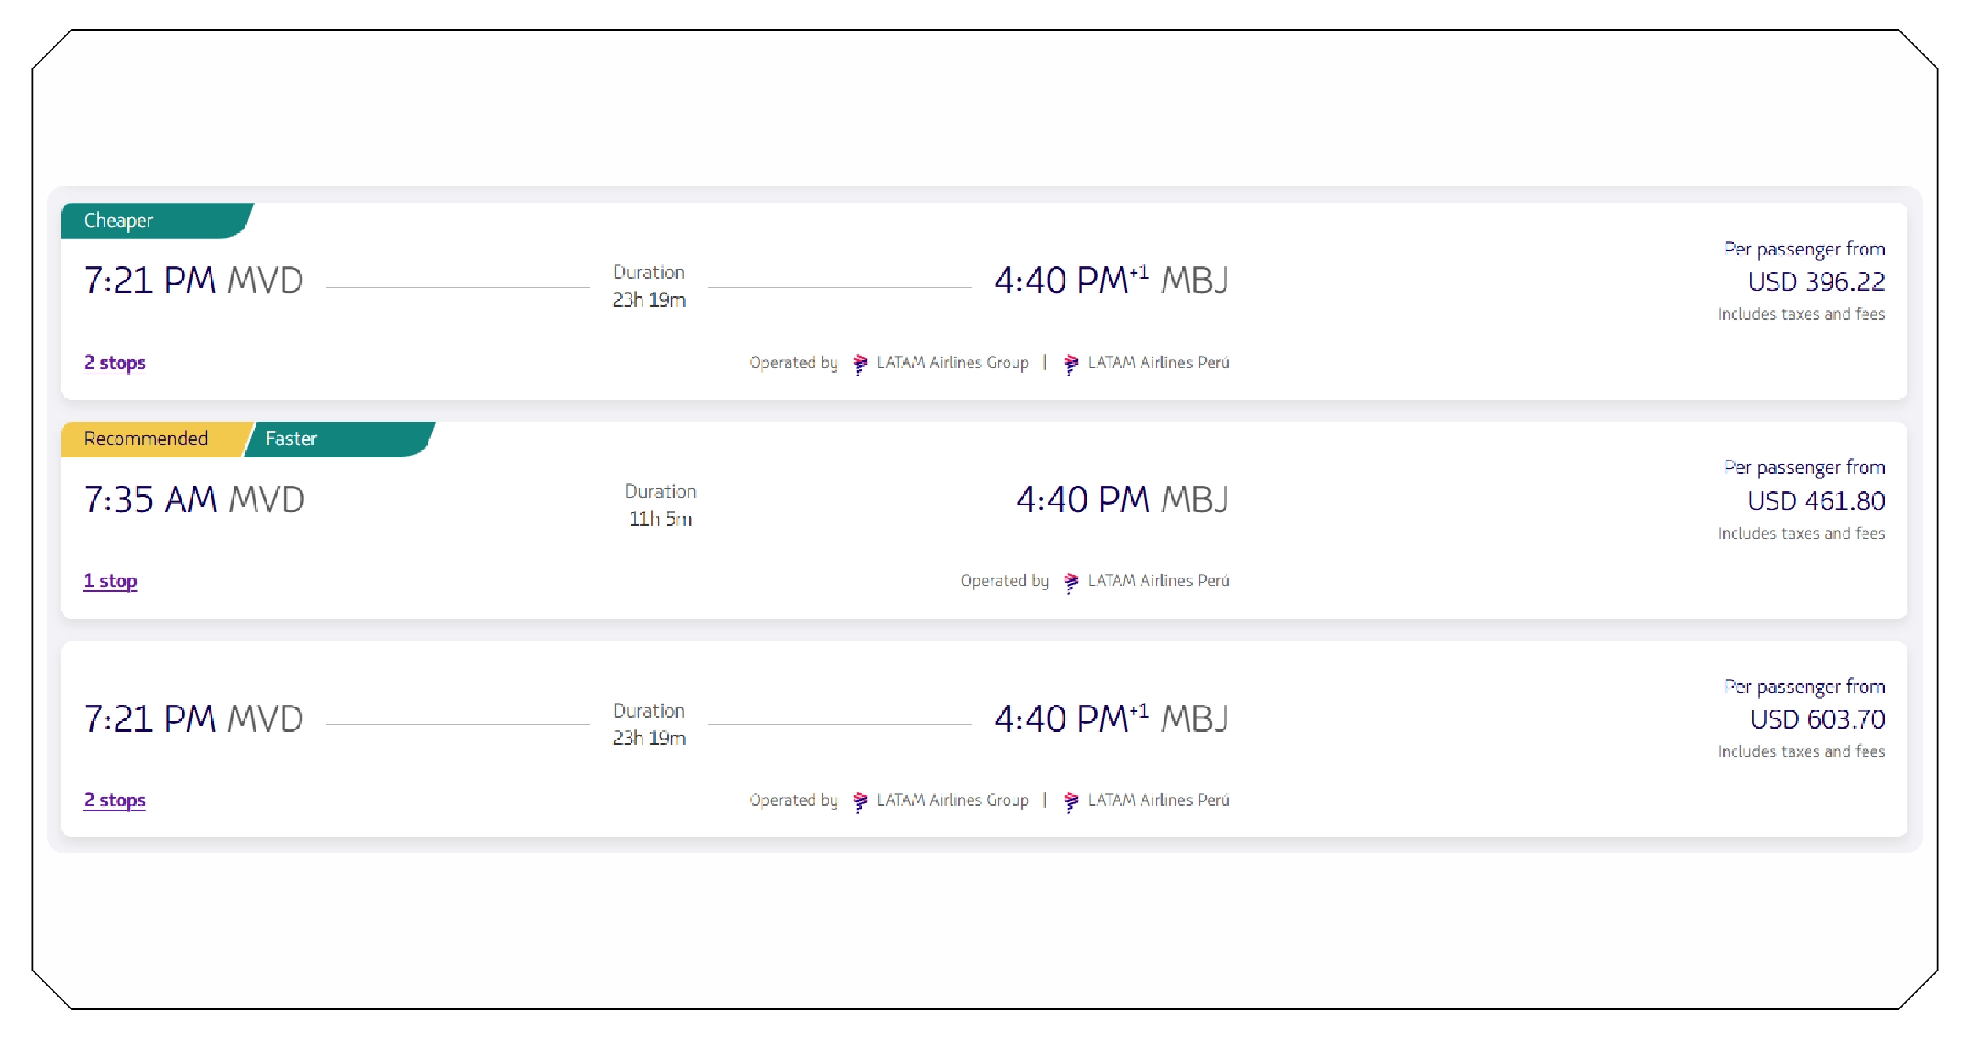Open LATAM Airlines Group link on top flight
This screenshot has width=1971, height=1039.
point(952,362)
